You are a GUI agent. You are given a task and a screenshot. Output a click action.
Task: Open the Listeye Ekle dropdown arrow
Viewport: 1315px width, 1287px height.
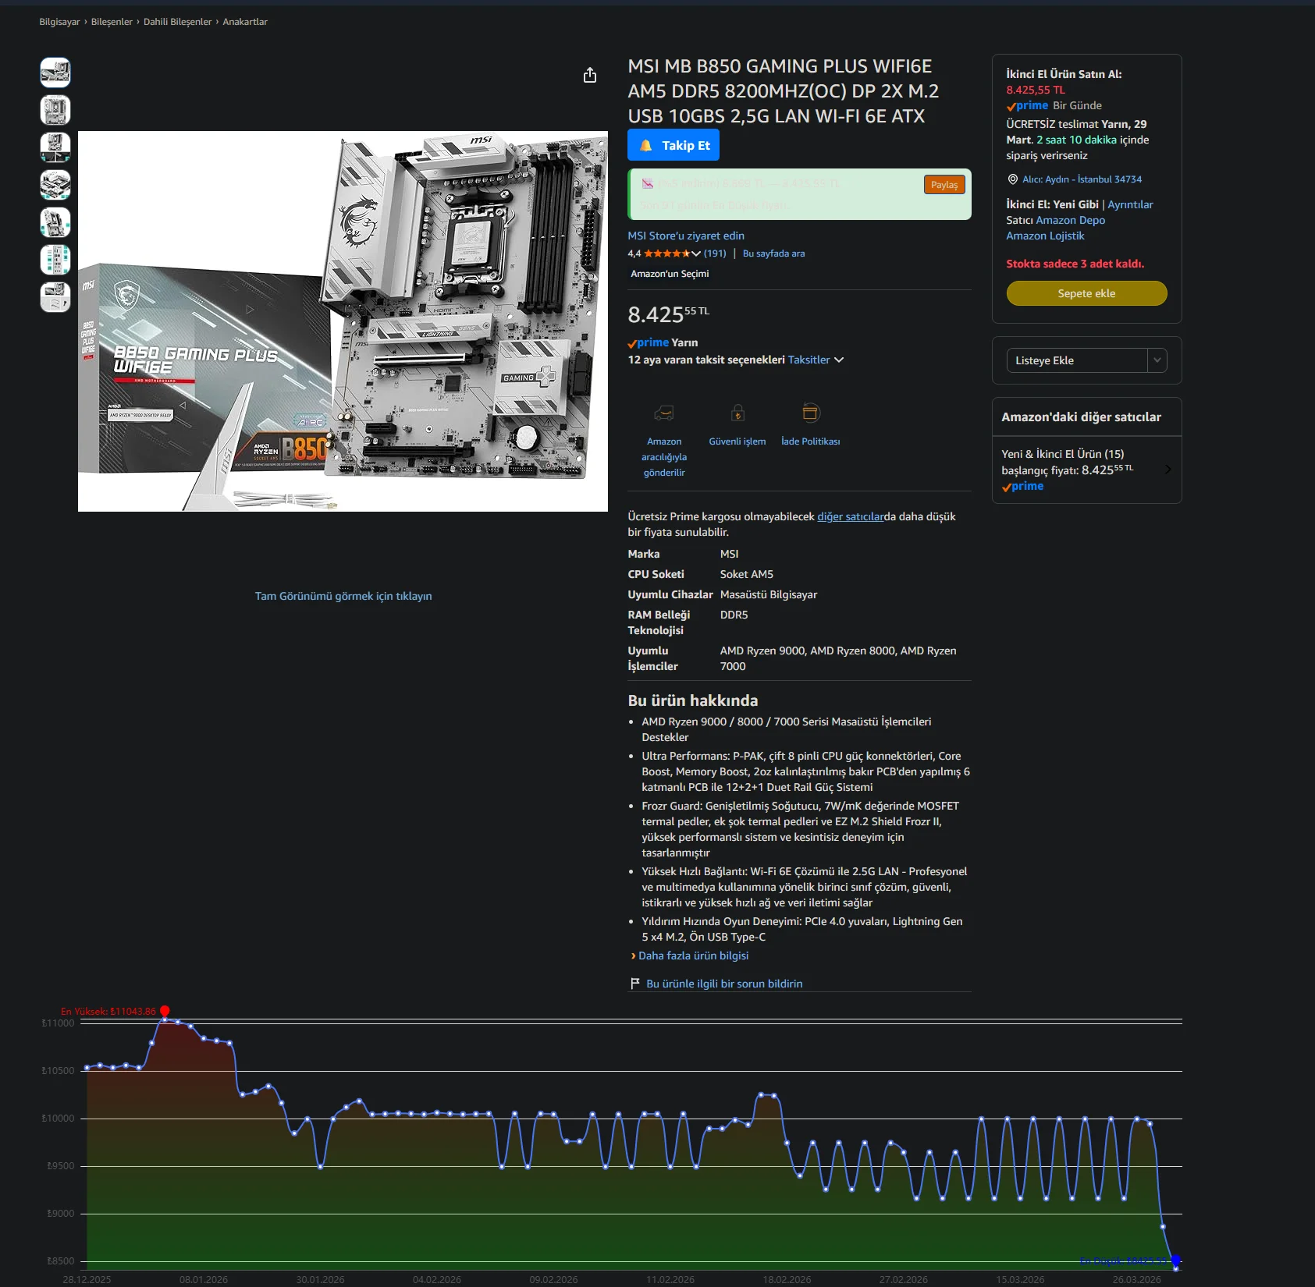[1157, 360]
